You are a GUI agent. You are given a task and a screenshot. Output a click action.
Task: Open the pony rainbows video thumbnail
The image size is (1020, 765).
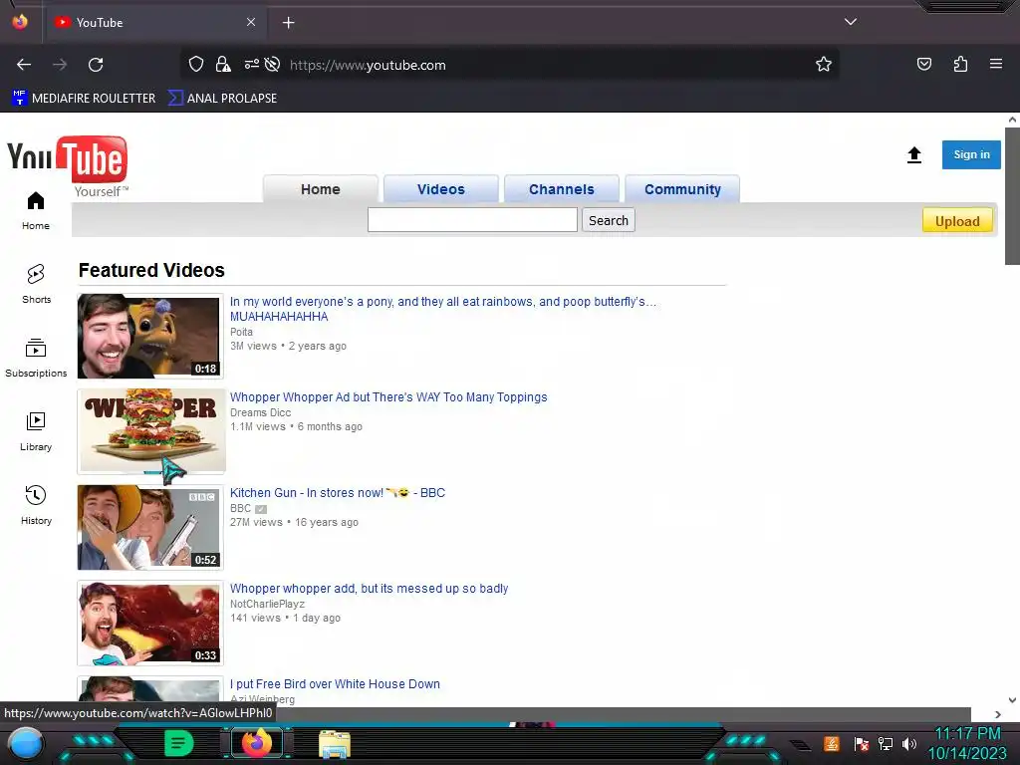(150, 337)
